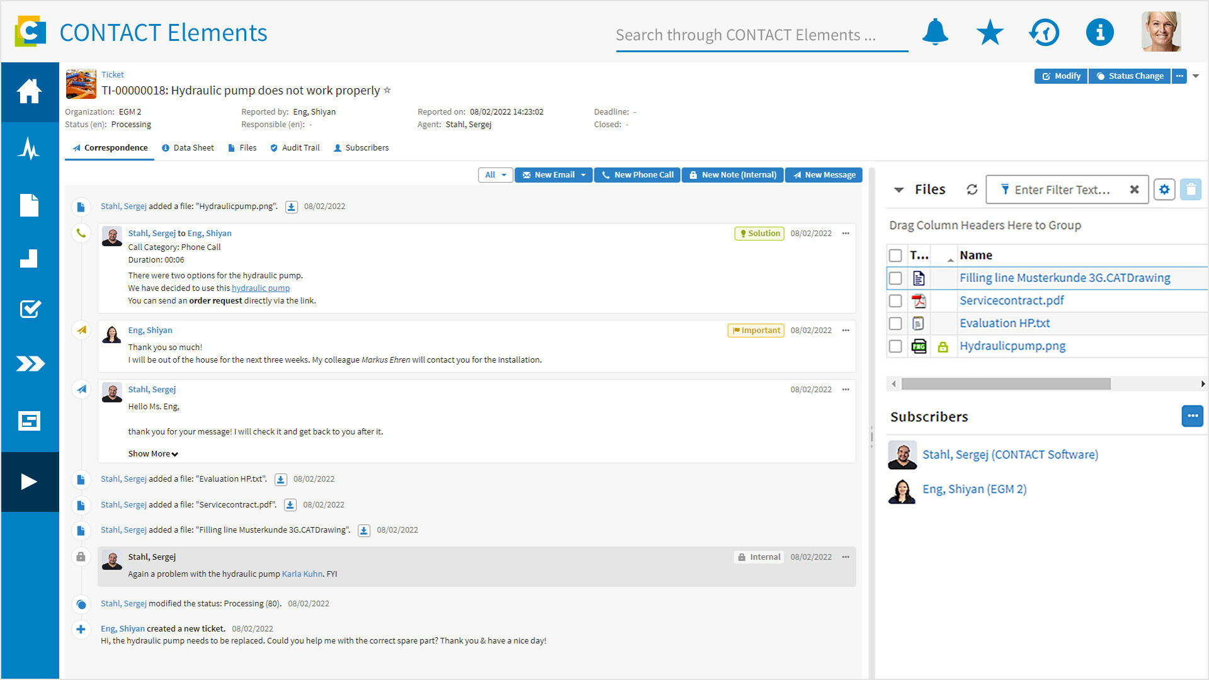Viewport: 1209px width, 680px height.
Task: Open the double-arrow workflow sidebar icon
Action: click(x=30, y=363)
